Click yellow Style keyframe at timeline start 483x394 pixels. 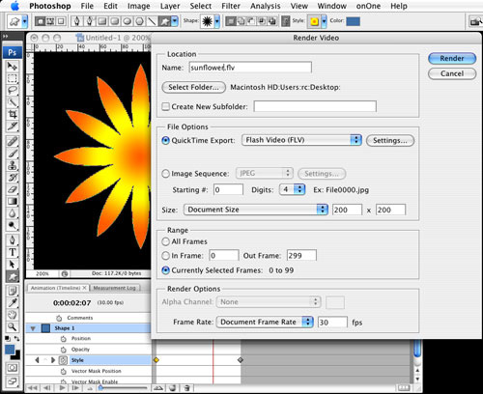point(156,360)
